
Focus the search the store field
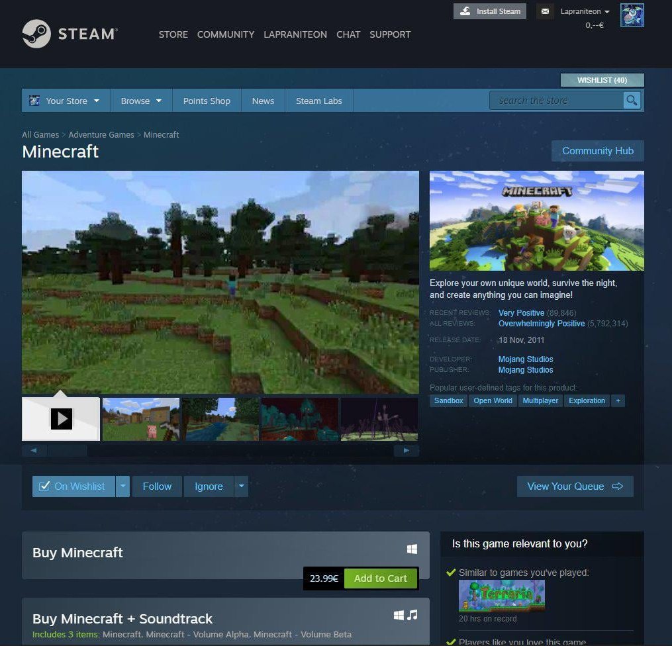point(557,101)
